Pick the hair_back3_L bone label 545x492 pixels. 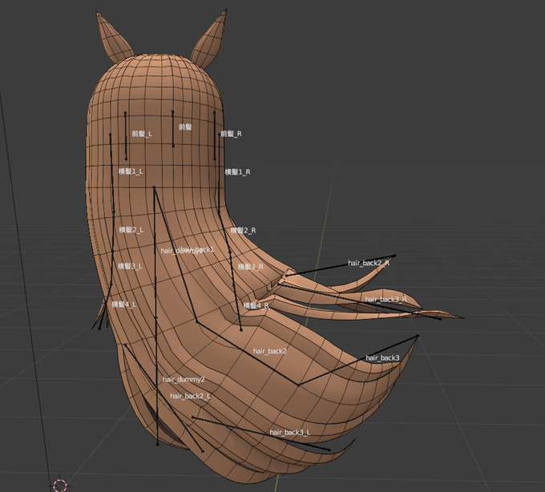click(290, 432)
